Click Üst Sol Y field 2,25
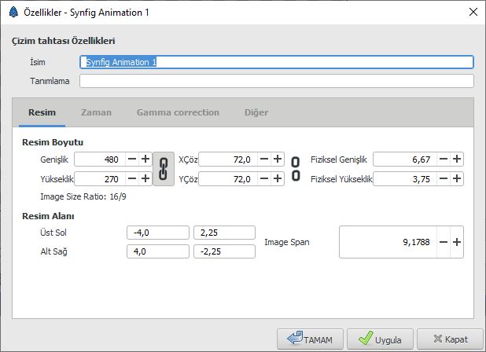The height and width of the screenshot is (352, 486). coord(224,233)
